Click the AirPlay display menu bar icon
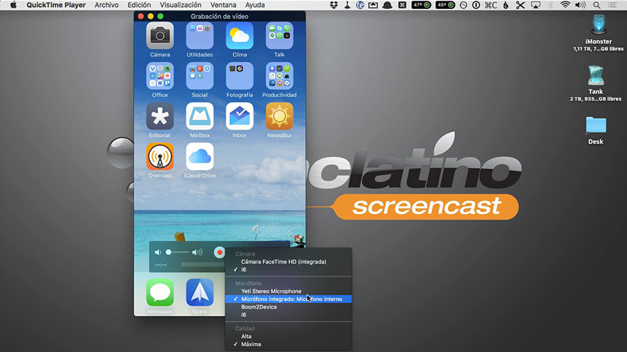This screenshot has height=352, width=627. click(536, 5)
